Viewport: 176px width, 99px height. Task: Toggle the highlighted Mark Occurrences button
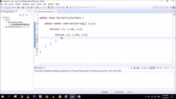tap(52, 7)
